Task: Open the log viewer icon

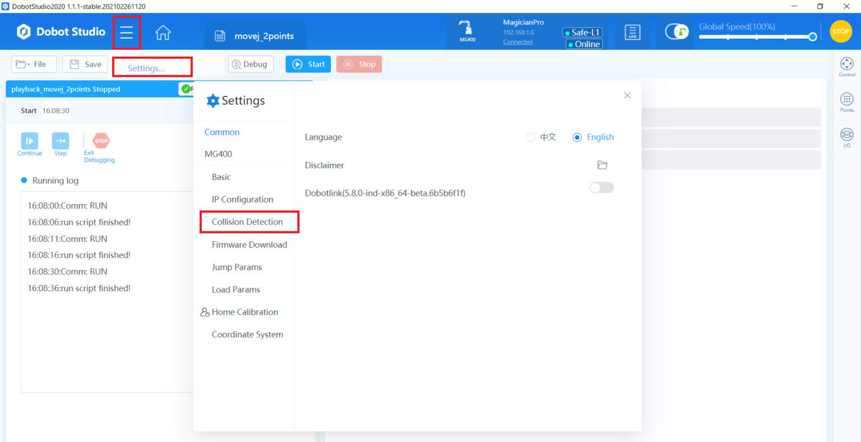Action: point(632,33)
